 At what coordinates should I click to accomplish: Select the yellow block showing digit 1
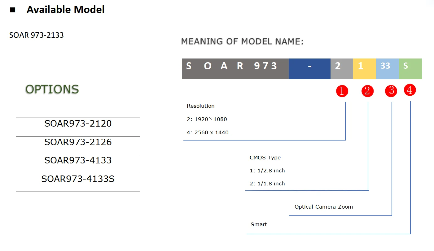click(365, 69)
